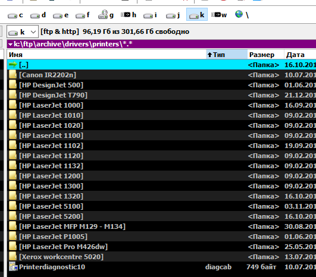Switch to drive j

173,15
